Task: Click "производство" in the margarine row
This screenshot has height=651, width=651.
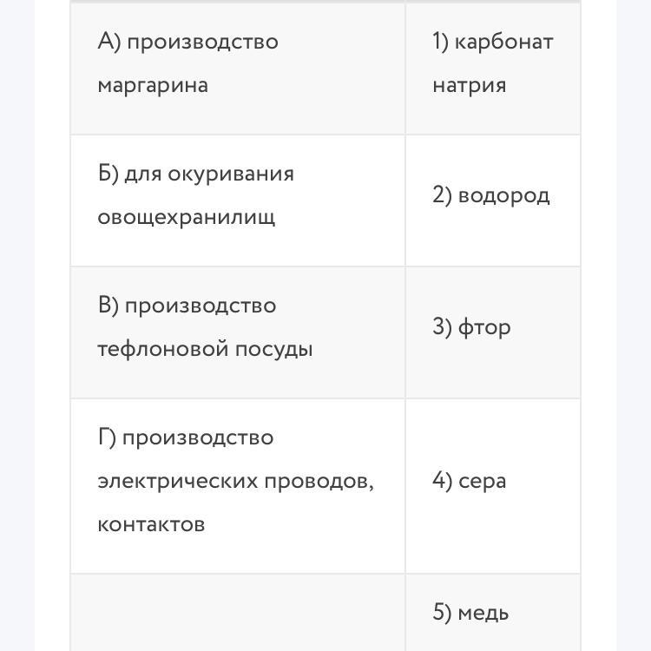Action: click(x=202, y=42)
